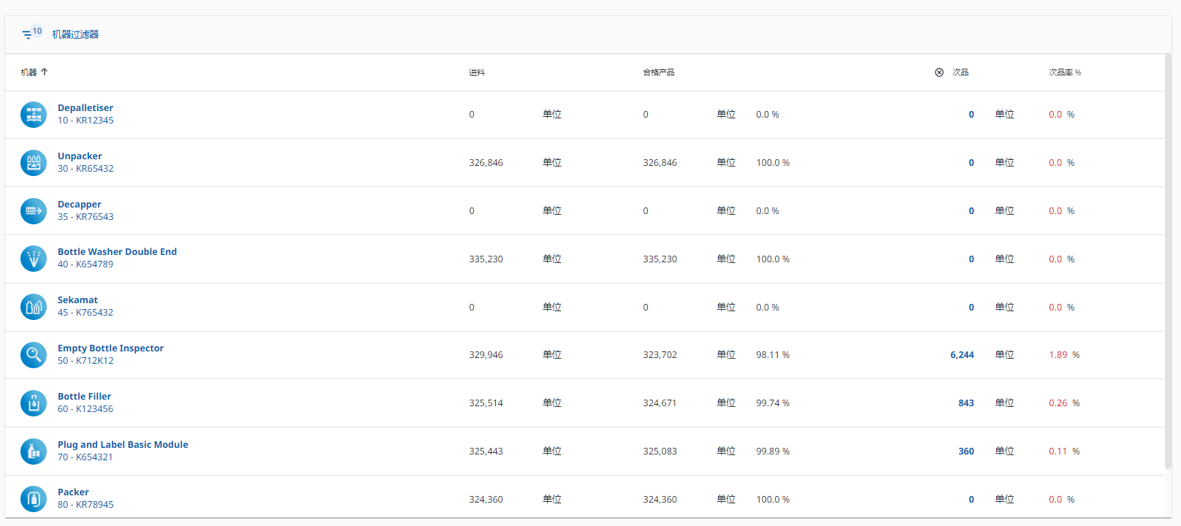The width and height of the screenshot is (1181, 526).
Task: Open the machine filter icon with badge 10
Action: coord(28,34)
